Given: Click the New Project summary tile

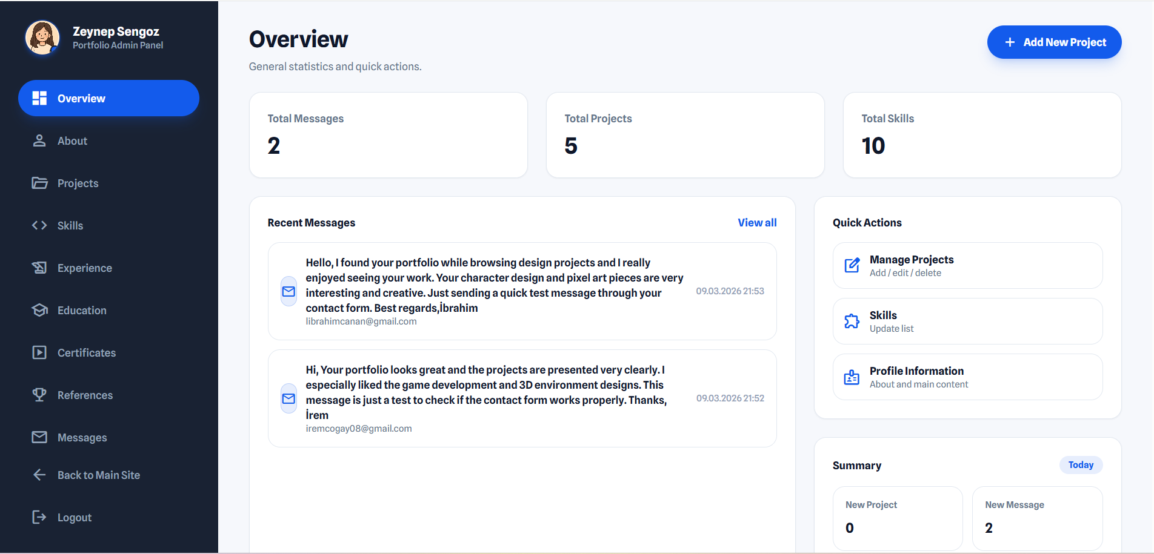Looking at the screenshot, I should pos(898,518).
